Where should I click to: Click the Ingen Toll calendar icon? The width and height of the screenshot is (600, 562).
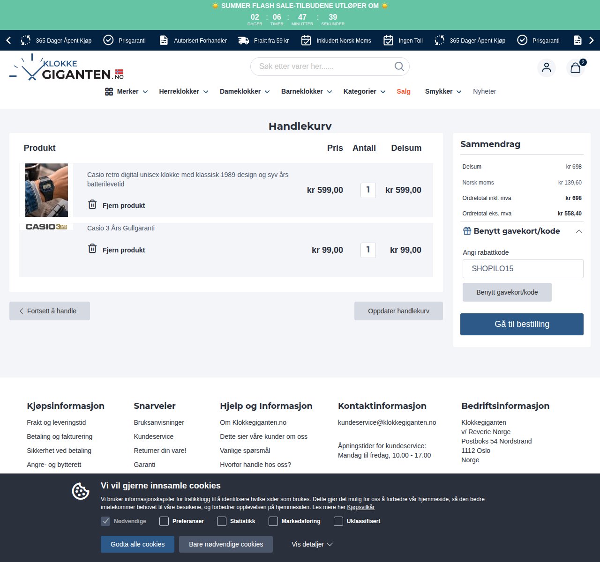[388, 40]
